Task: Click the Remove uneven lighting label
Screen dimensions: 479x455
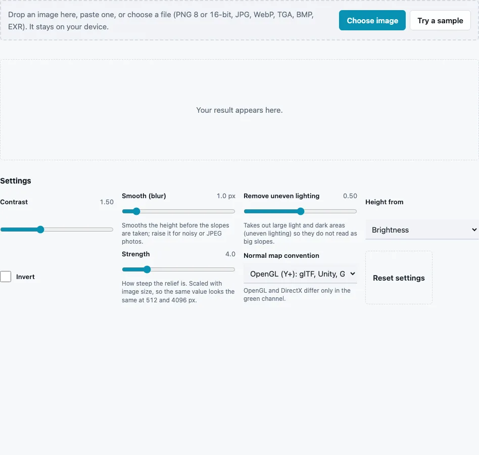Action: click(281, 196)
